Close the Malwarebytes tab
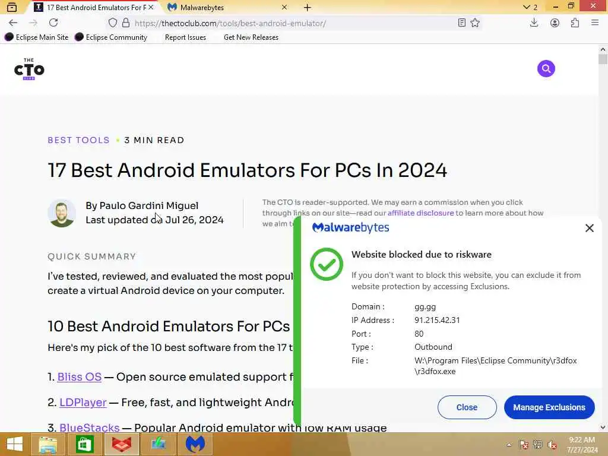The width and height of the screenshot is (608, 456). click(x=284, y=7)
